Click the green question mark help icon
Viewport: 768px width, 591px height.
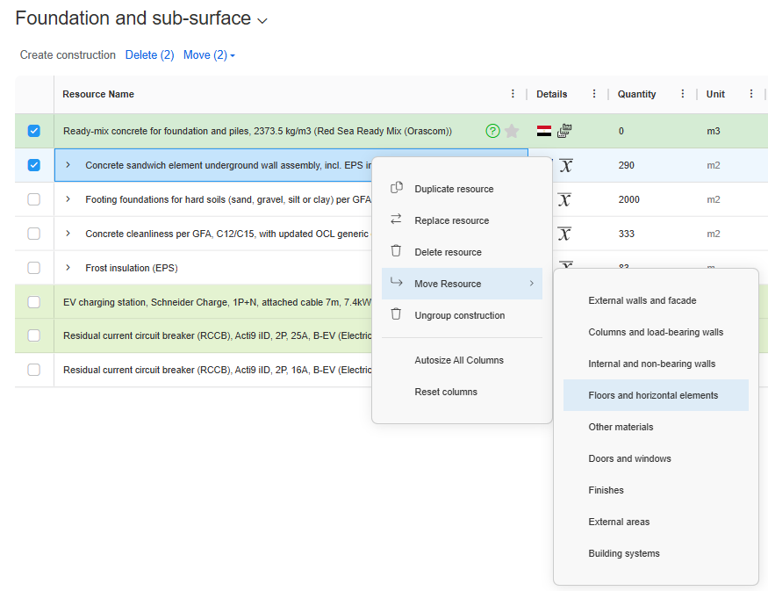492,131
